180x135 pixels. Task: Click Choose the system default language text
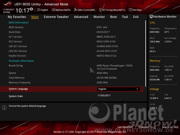coord(27,106)
